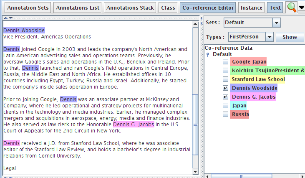Open the Types dropdown arrow

pyautogui.click(x=270, y=37)
